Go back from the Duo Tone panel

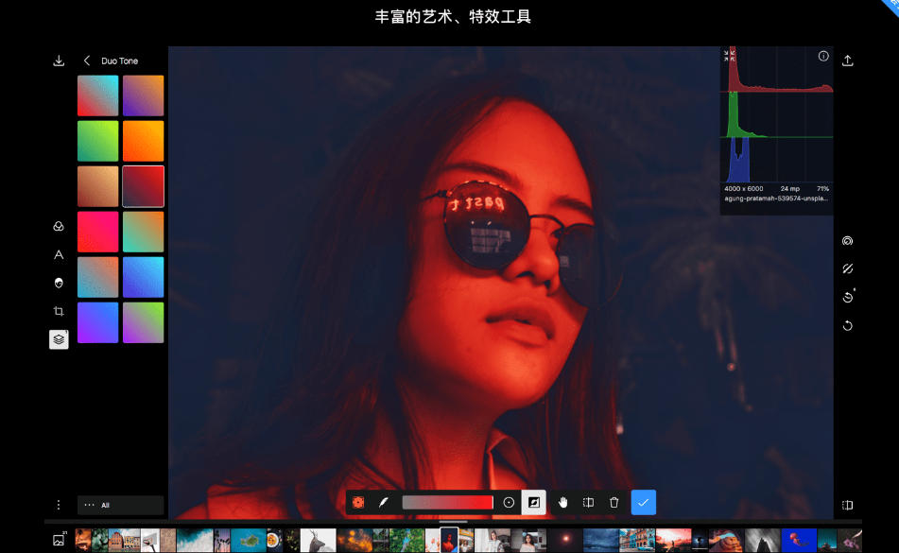(x=87, y=60)
